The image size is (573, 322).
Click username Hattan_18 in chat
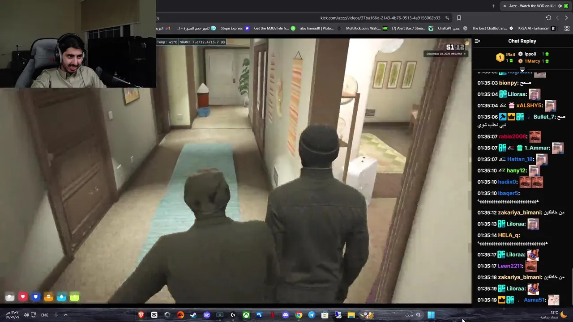pos(520,159)
